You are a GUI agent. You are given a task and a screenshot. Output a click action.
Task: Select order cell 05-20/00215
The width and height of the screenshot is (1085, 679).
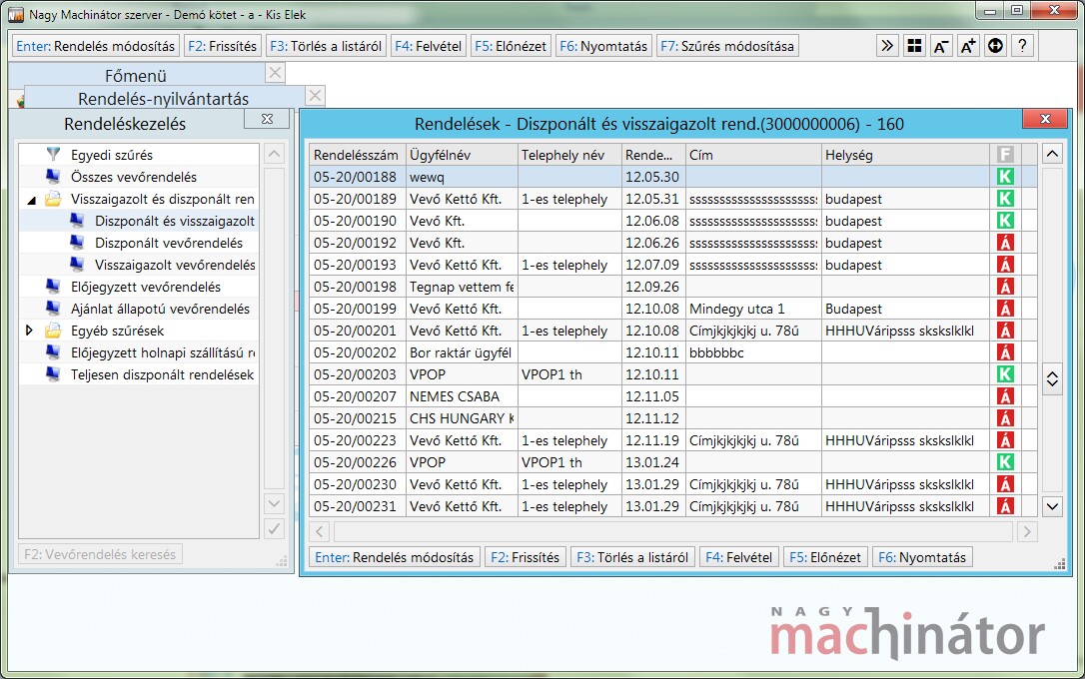tap(357, 418)
